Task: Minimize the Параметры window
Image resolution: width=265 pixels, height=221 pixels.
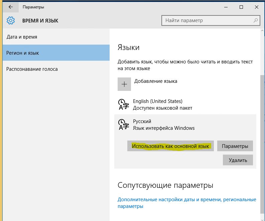Action: coord(226,7)
